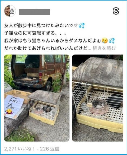Open the 226 返信 replies count
127x155 pixels.
50,149
